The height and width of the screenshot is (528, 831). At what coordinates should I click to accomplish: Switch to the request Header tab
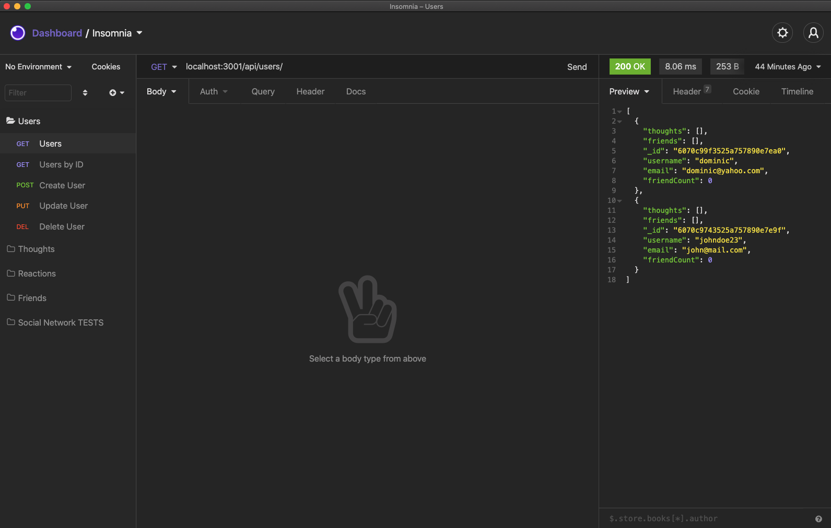pos(310,91)
